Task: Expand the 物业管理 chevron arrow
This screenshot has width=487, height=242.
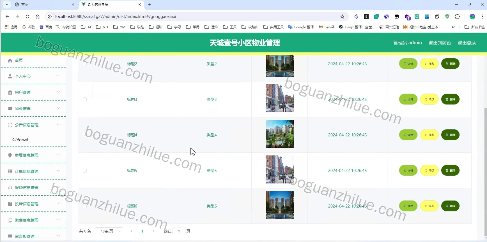Action: 58,108
